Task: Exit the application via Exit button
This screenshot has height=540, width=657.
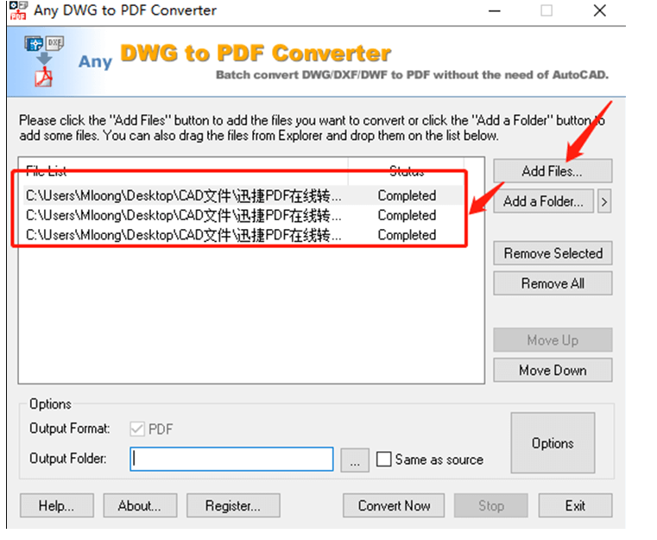Action: point(575,505)
